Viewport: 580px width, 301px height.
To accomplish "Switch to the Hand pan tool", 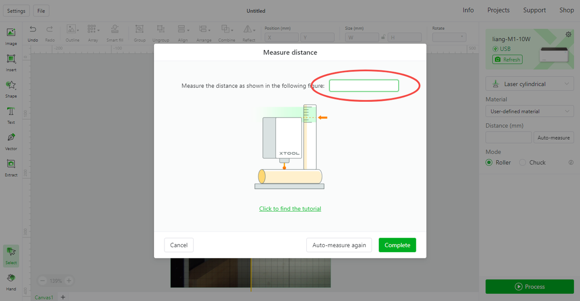I will click(x=11, y=278).
